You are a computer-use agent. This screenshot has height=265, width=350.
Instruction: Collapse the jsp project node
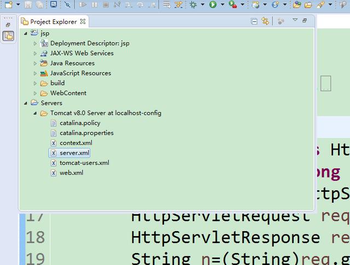click(x=26, y=33)
